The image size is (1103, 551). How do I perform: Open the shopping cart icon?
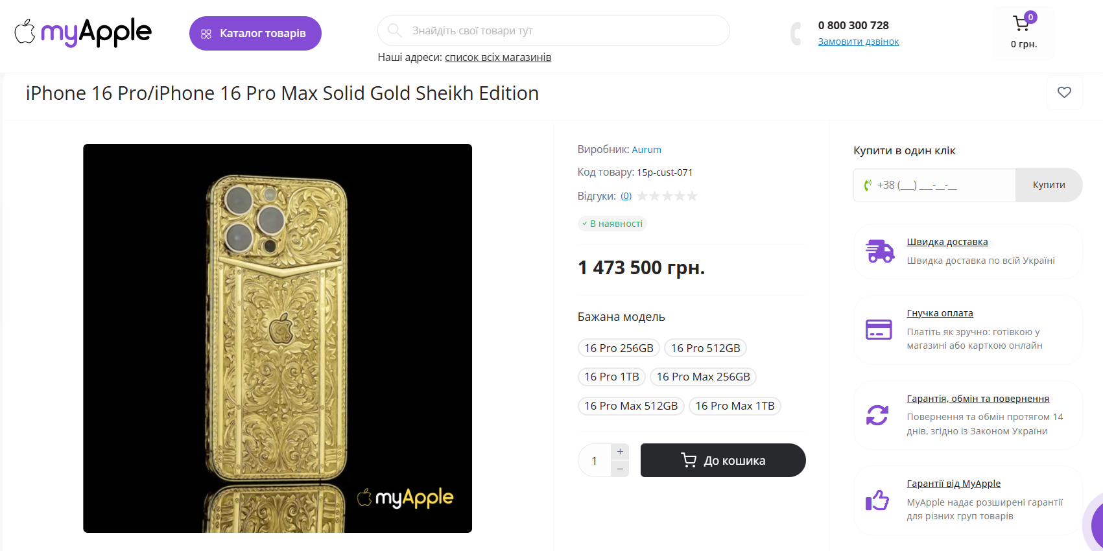click(x=1021, y=24)
